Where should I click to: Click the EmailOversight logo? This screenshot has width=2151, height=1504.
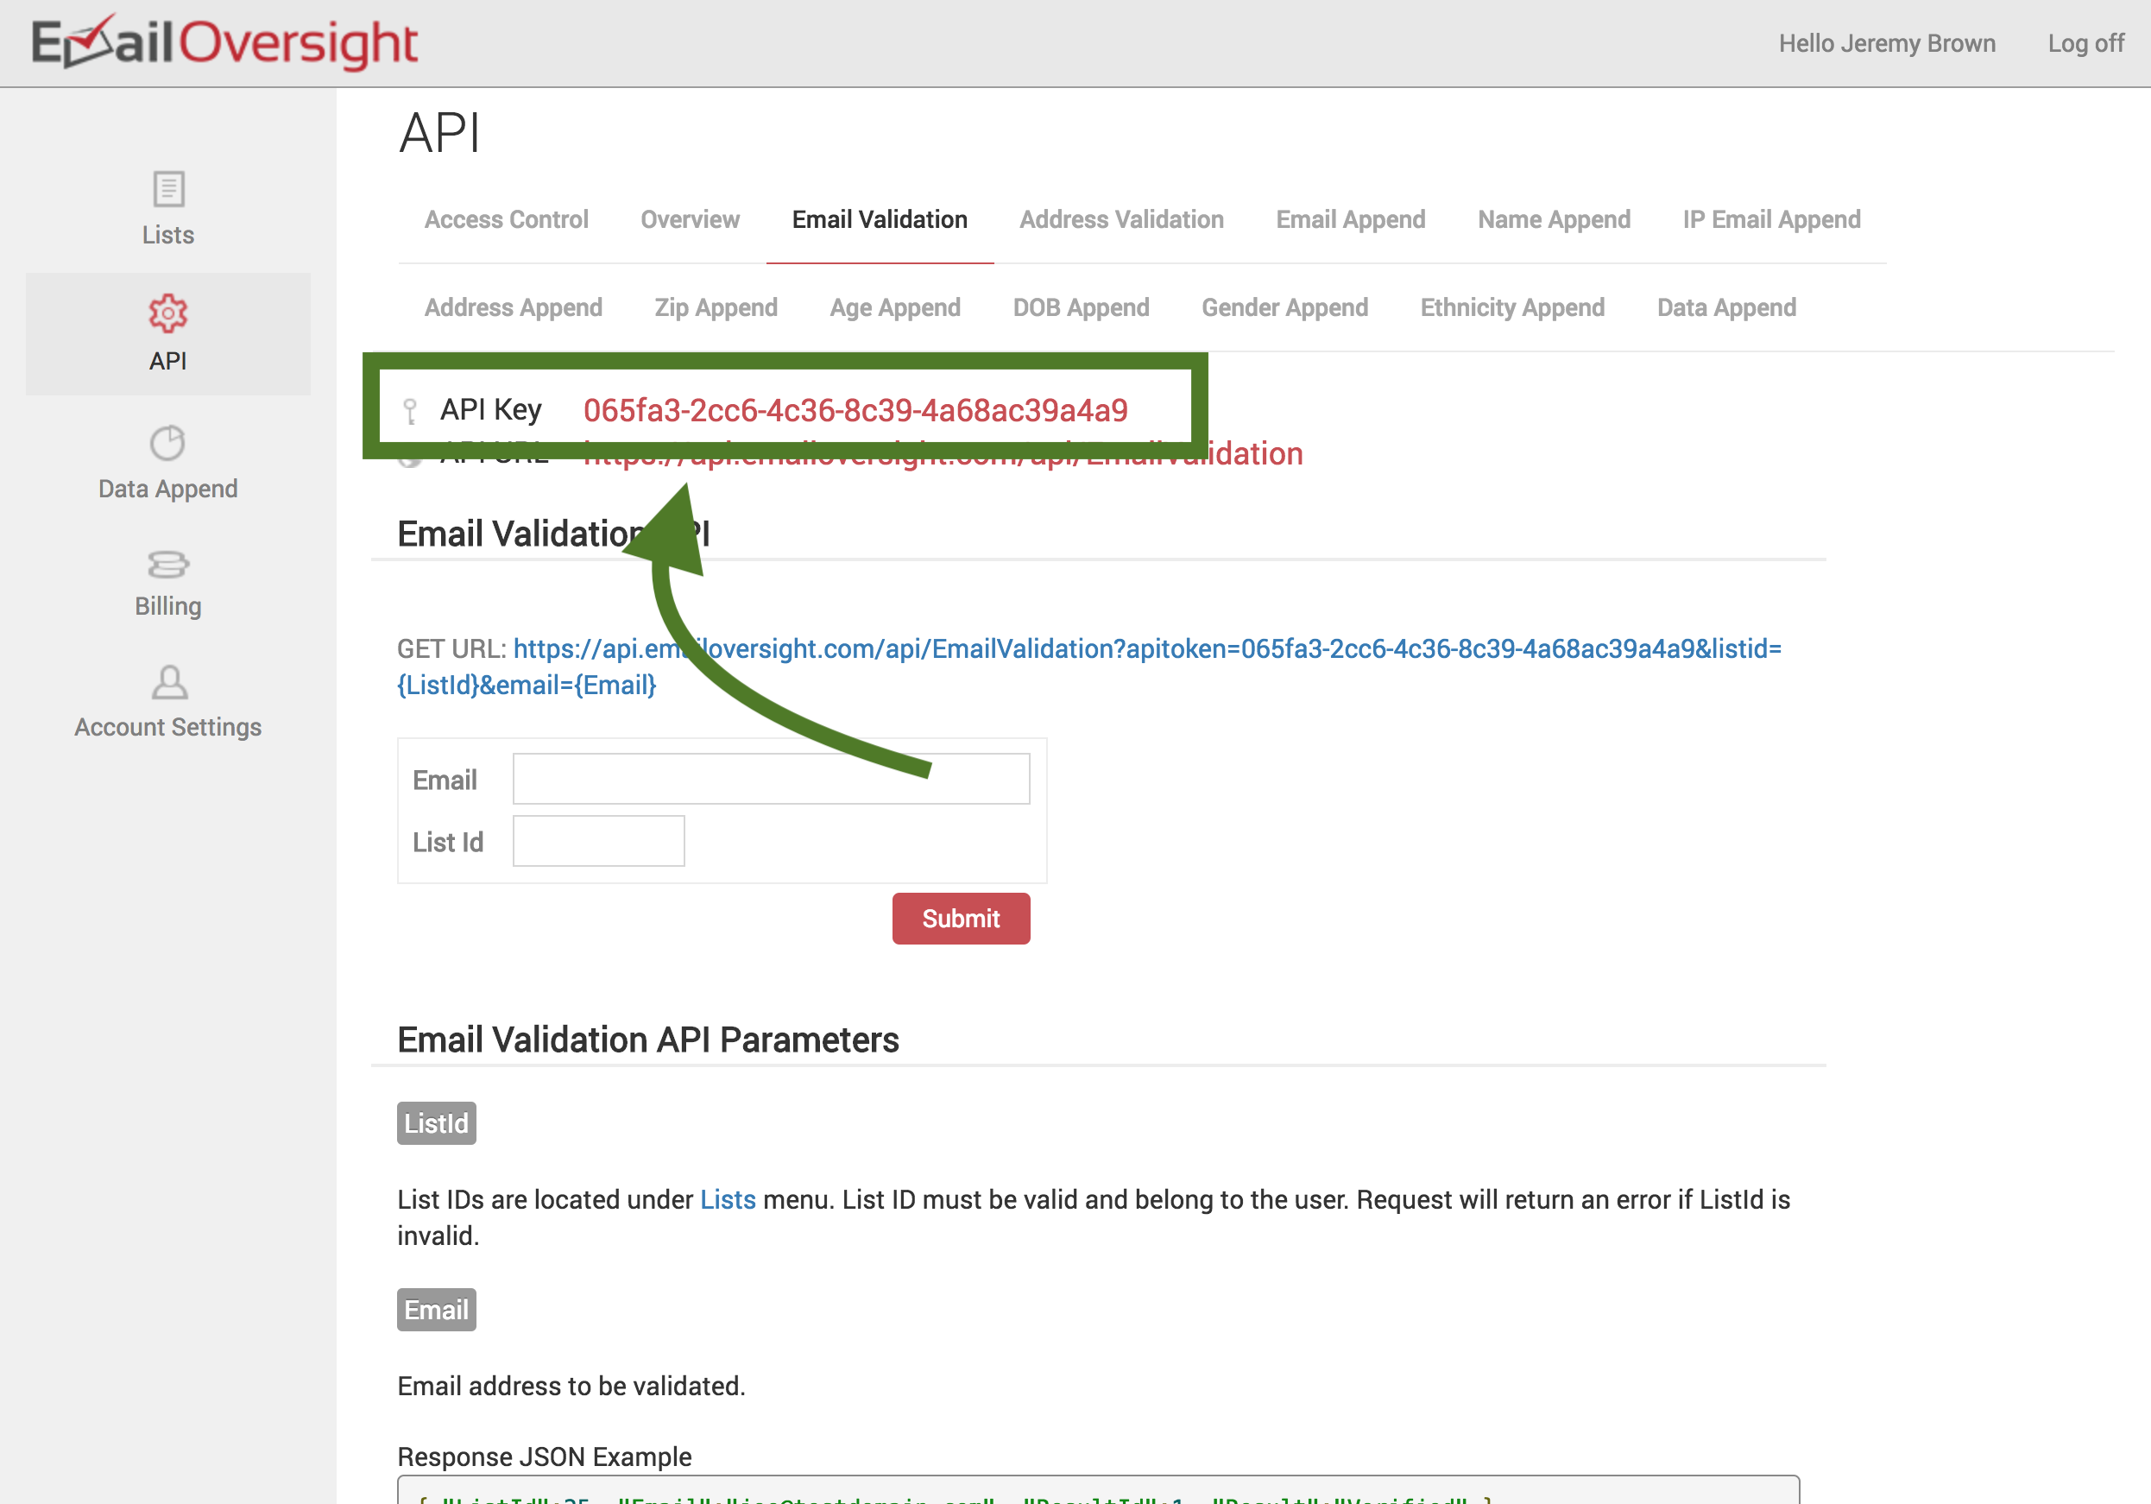(224, 43)
